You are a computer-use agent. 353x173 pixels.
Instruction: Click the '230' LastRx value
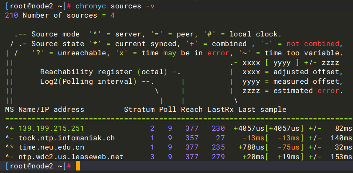click(x=218, y=129)
